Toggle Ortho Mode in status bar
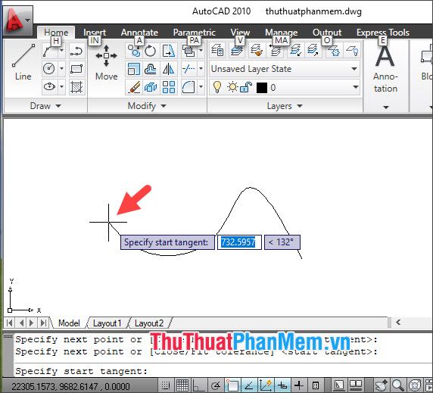This screenshot has height=393, width=433. (198, 385)
